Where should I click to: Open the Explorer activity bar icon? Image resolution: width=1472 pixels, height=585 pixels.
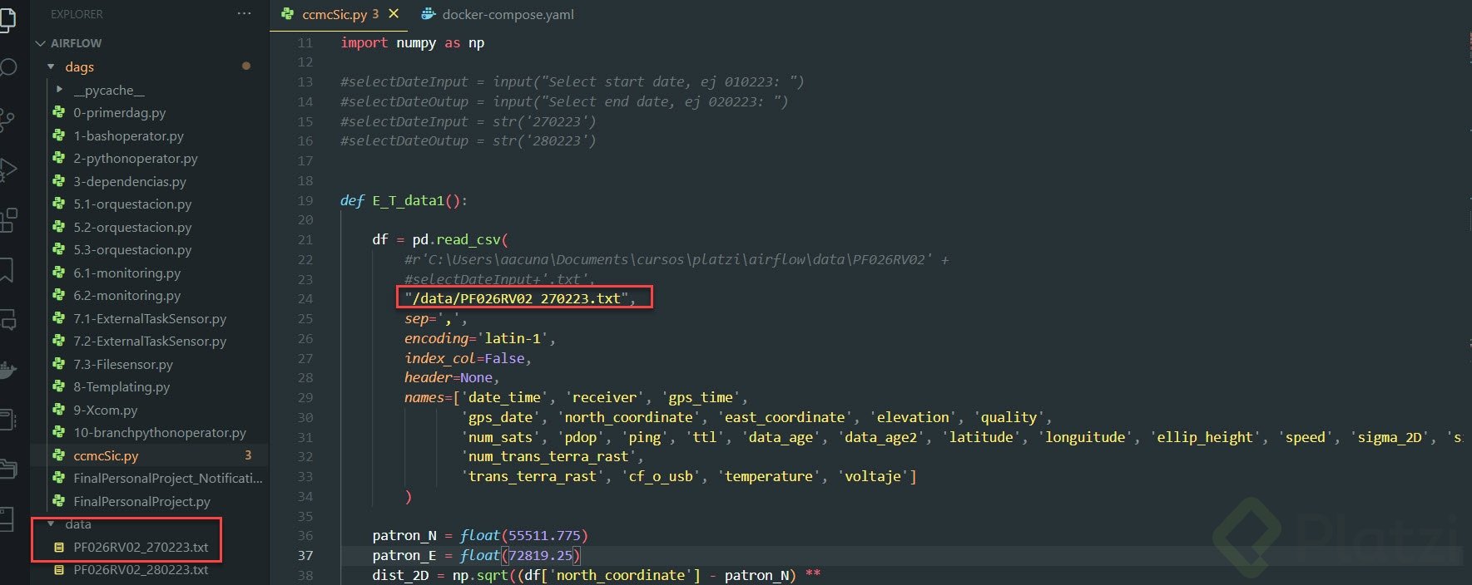7,18
